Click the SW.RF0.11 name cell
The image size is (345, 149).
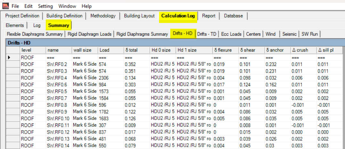(59, 125)
